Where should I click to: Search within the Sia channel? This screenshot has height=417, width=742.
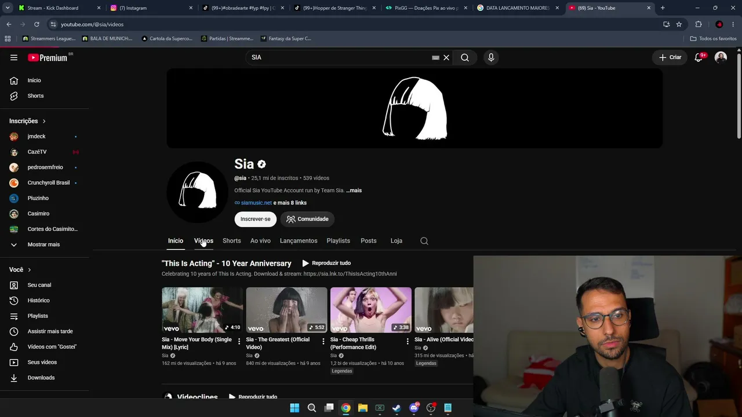pyautogui.click(x=424, y=241)
